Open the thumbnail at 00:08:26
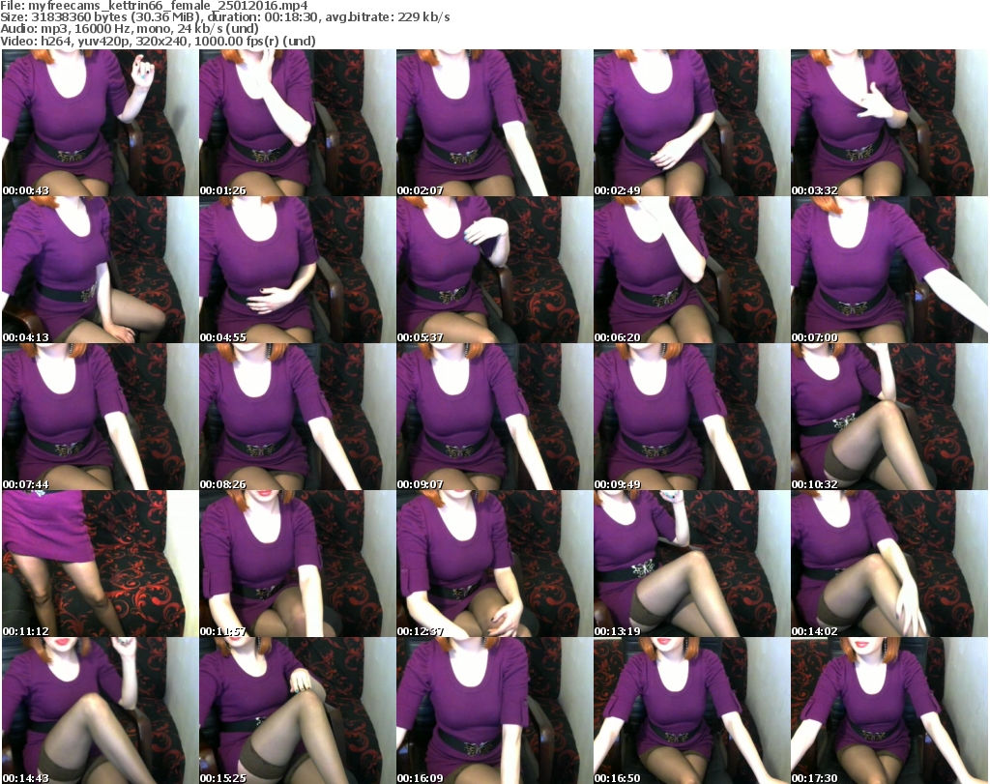Image resolution: width=990 pixels, height=784 pixels. (298, 417)
